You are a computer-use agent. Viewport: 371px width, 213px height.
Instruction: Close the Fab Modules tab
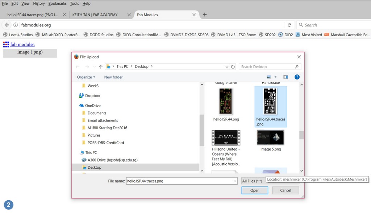point(194,15)
